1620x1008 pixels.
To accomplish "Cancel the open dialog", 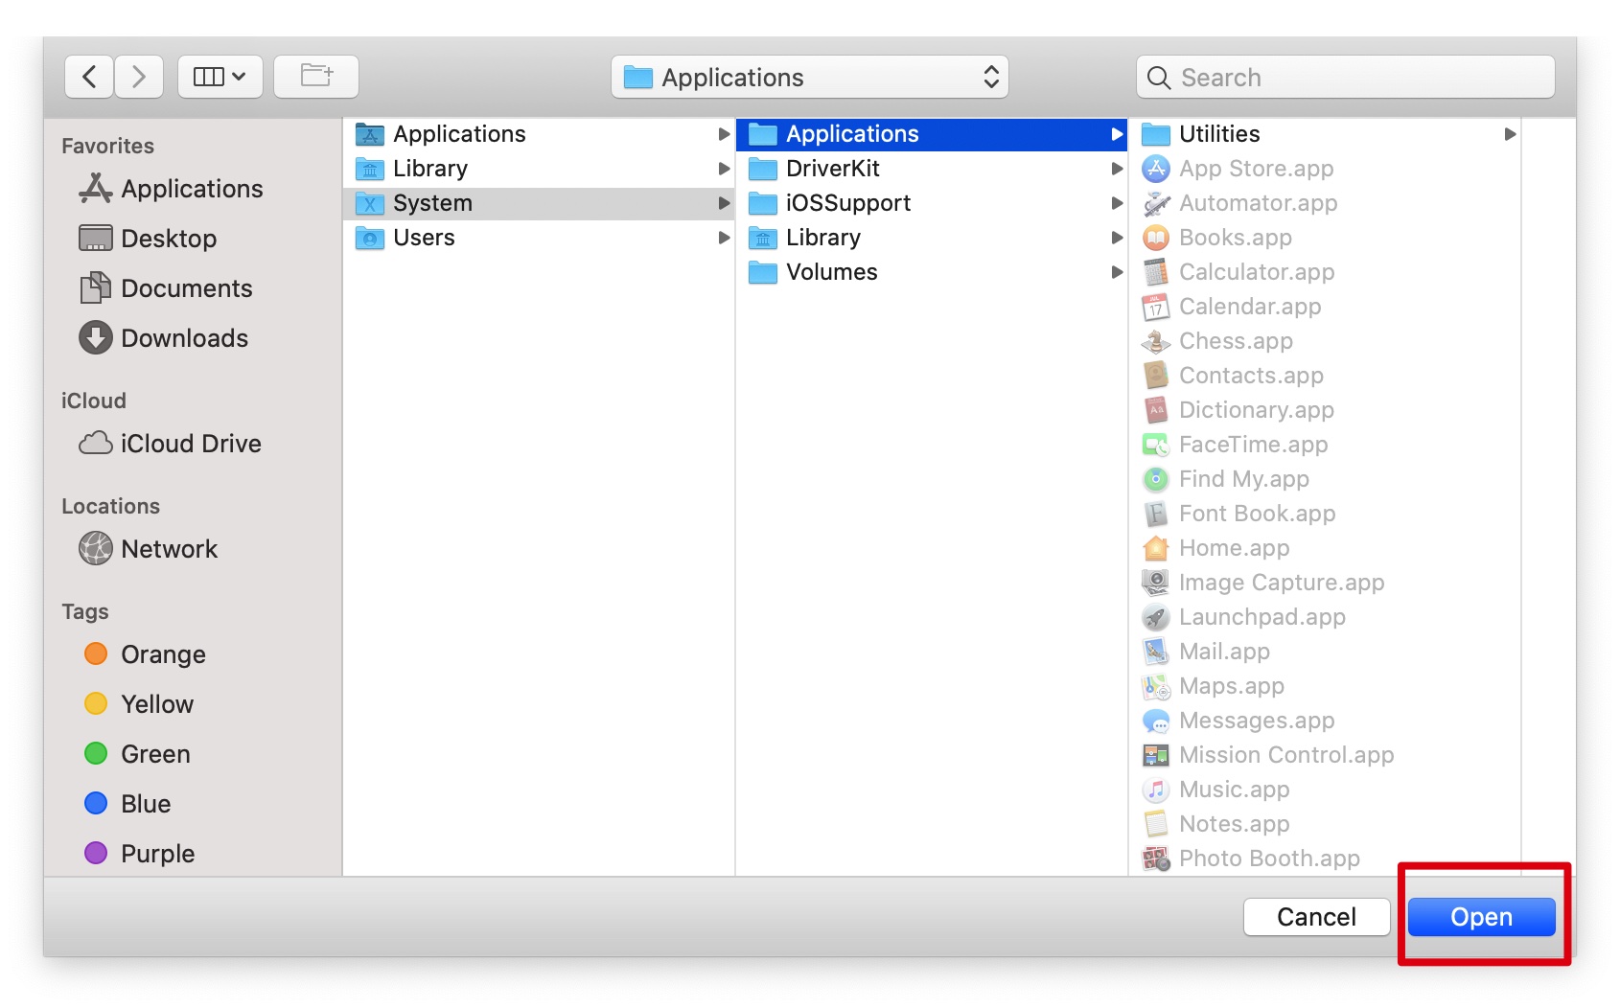I will point(1317,917).
